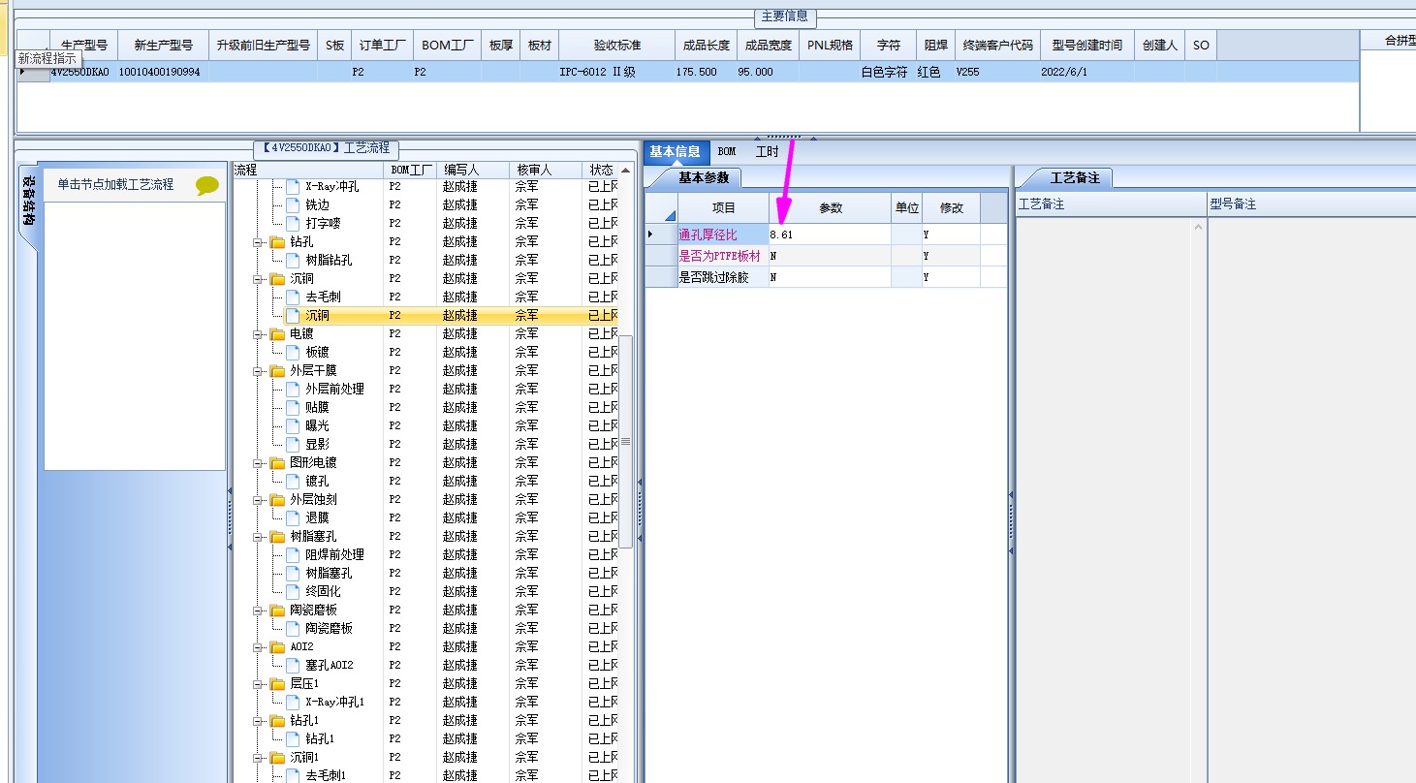Click the tree scrollbar up arrow
The image size is (1416, 783).
point(625,171)
